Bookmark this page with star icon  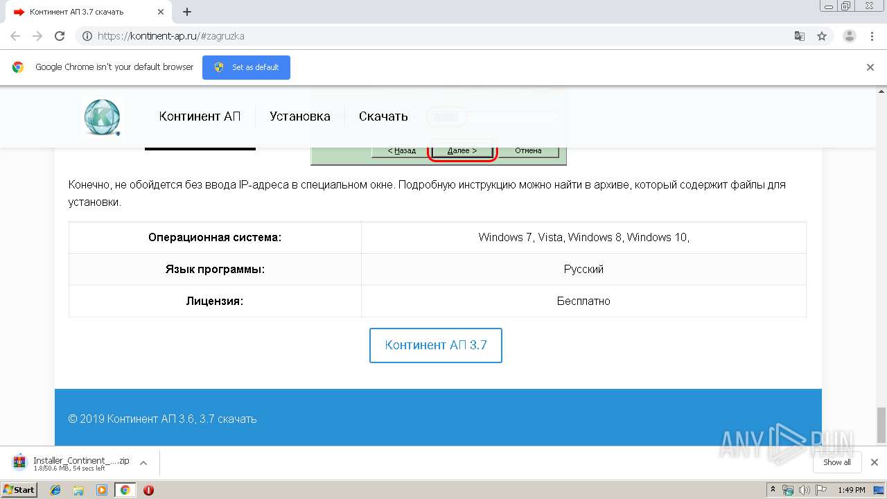click(x=822, y=36)
